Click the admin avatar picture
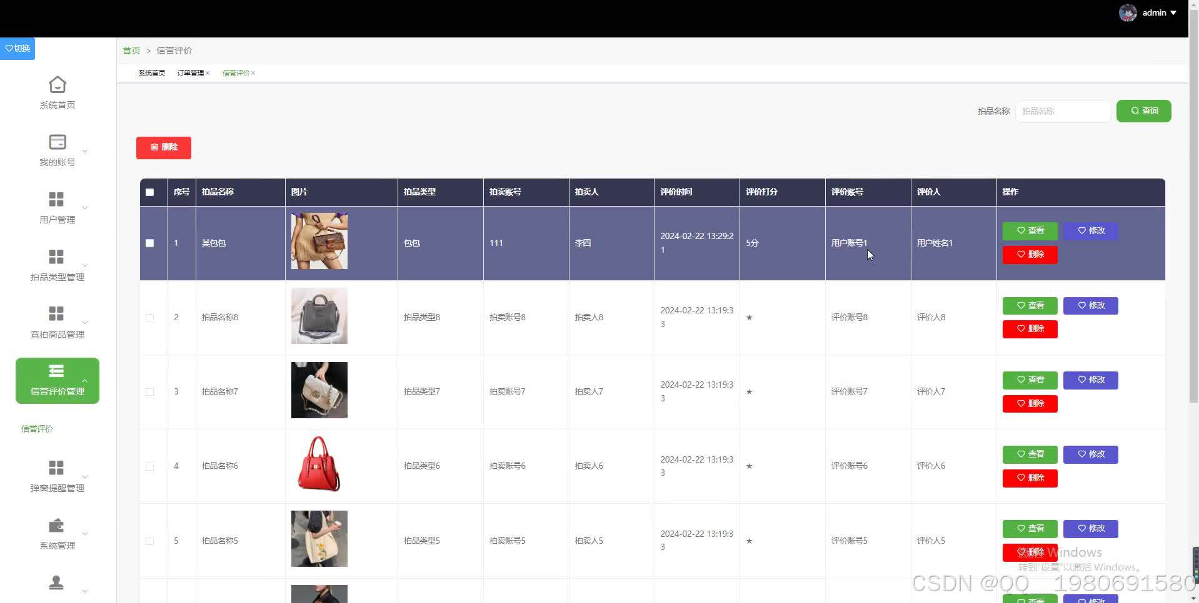Image resolution: width=1199 pixels, height=603 pixels. click(x=1128, y=12)
